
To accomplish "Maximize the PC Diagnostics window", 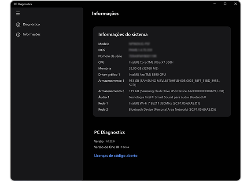I will 225,4.
